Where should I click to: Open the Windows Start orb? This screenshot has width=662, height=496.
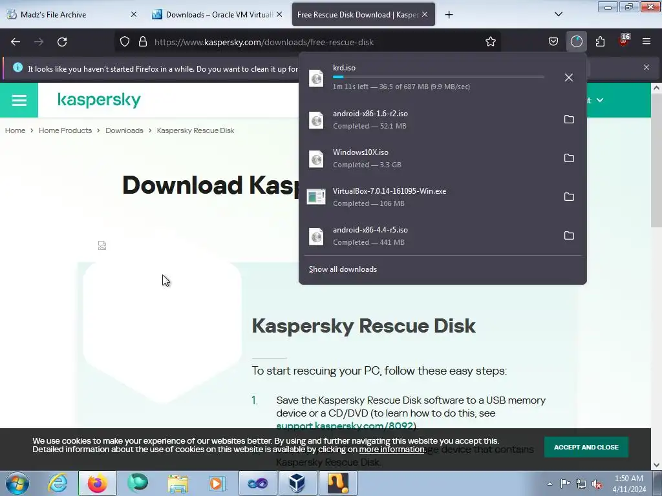click(17, 483)
